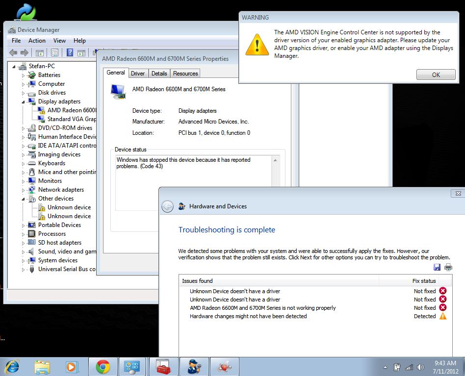Open the red toolbox taskbar button

click(163, 367)
